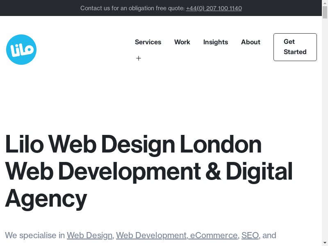
Task: Click the scrollbar down arrow
Action: 325,243
